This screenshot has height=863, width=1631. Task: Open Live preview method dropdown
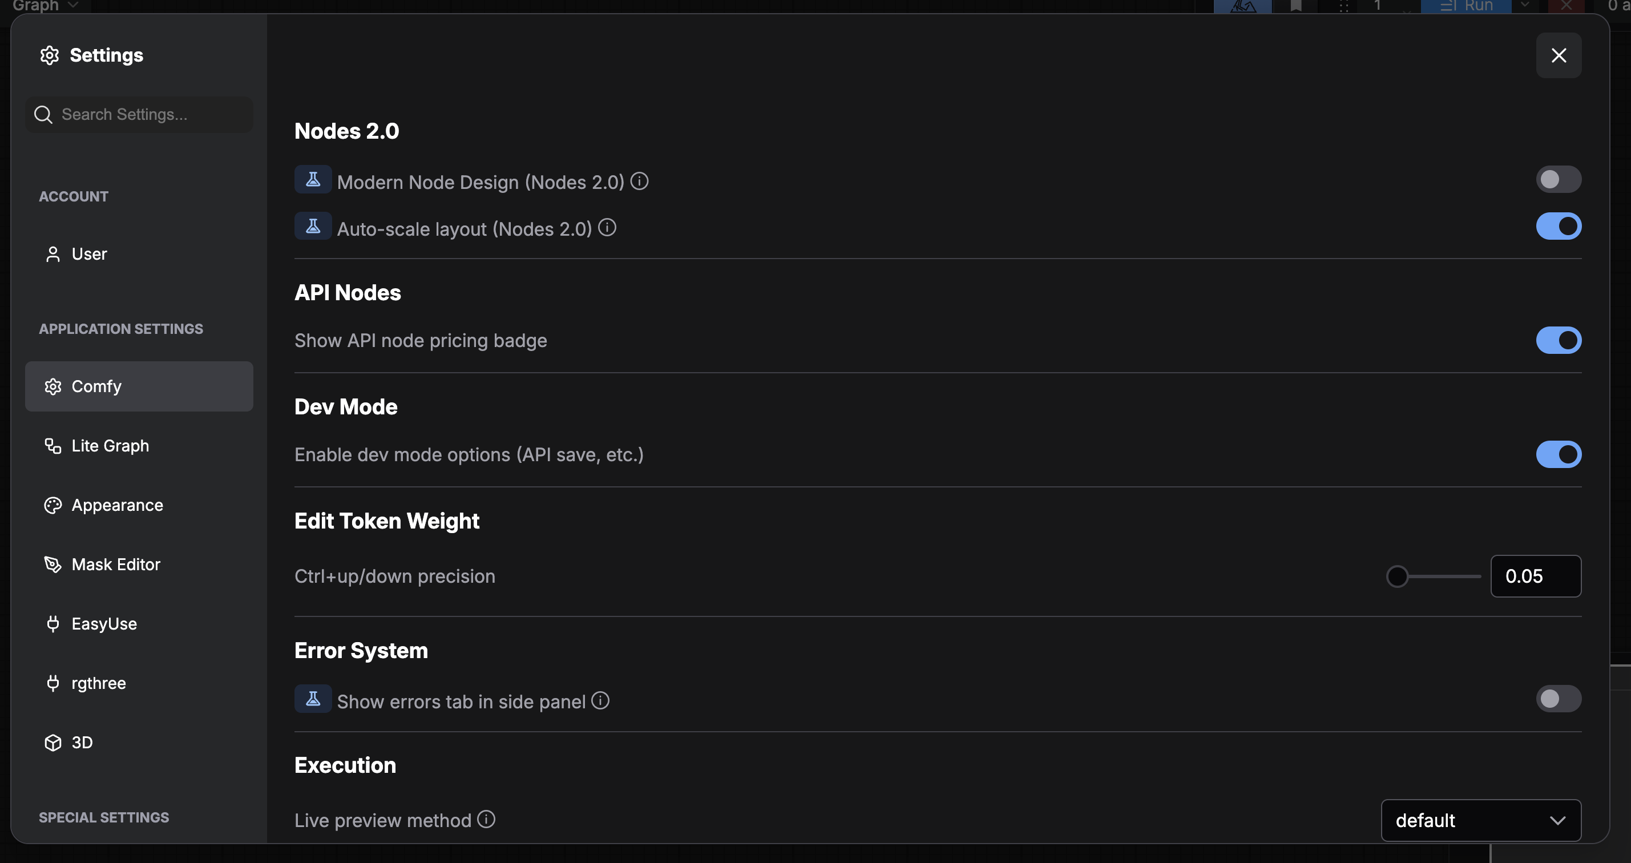click(1480, 821)
